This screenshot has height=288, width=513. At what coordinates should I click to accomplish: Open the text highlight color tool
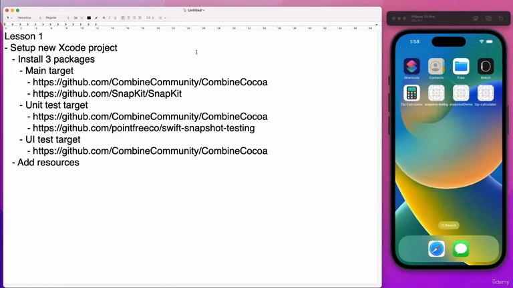point(96,18)
